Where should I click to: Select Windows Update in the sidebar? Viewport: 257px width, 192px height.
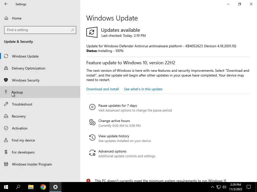[x=40, y=56]
